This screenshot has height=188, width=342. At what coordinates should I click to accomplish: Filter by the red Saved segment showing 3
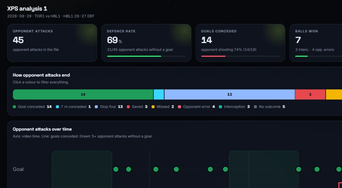[310, 94]
